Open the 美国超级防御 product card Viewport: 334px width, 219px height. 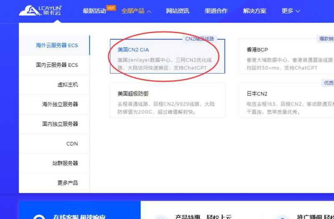click(x=167, y=100)
